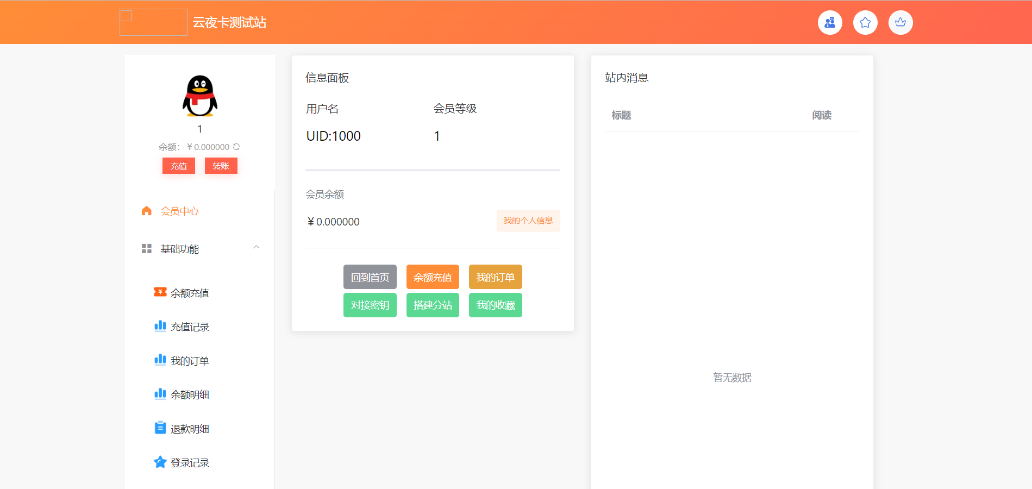
Task: Click the red 转账 button under avatar
Action: click(x=221, y=166)
